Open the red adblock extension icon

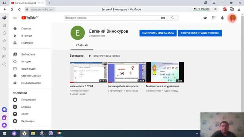225,9
